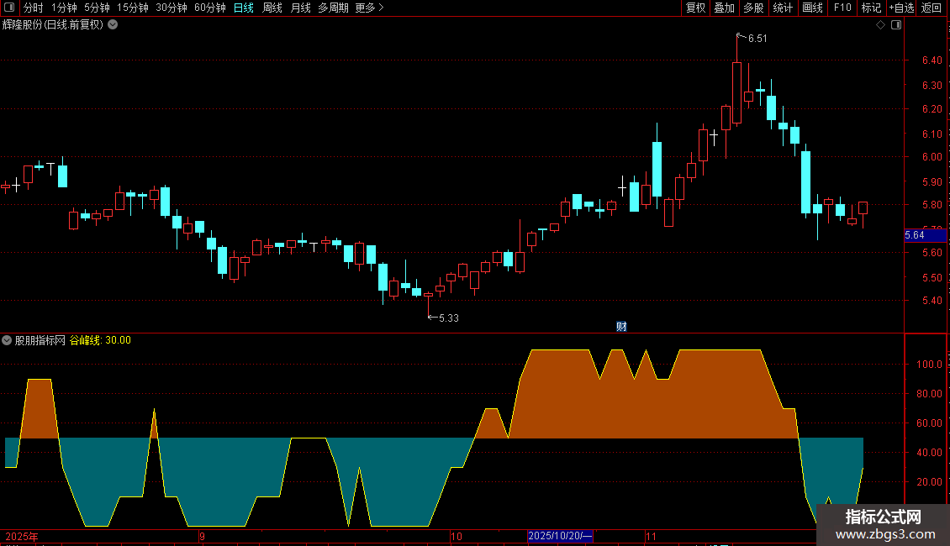Click the 标记 mark button
Image resolution: width=950 pixels, height=546 pixels.
point(871,8)
